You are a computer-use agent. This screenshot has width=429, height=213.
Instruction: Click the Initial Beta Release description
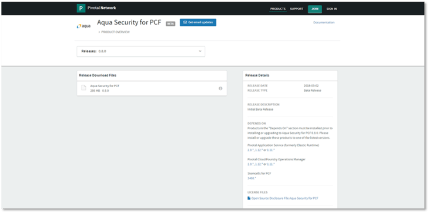[260, 109]
